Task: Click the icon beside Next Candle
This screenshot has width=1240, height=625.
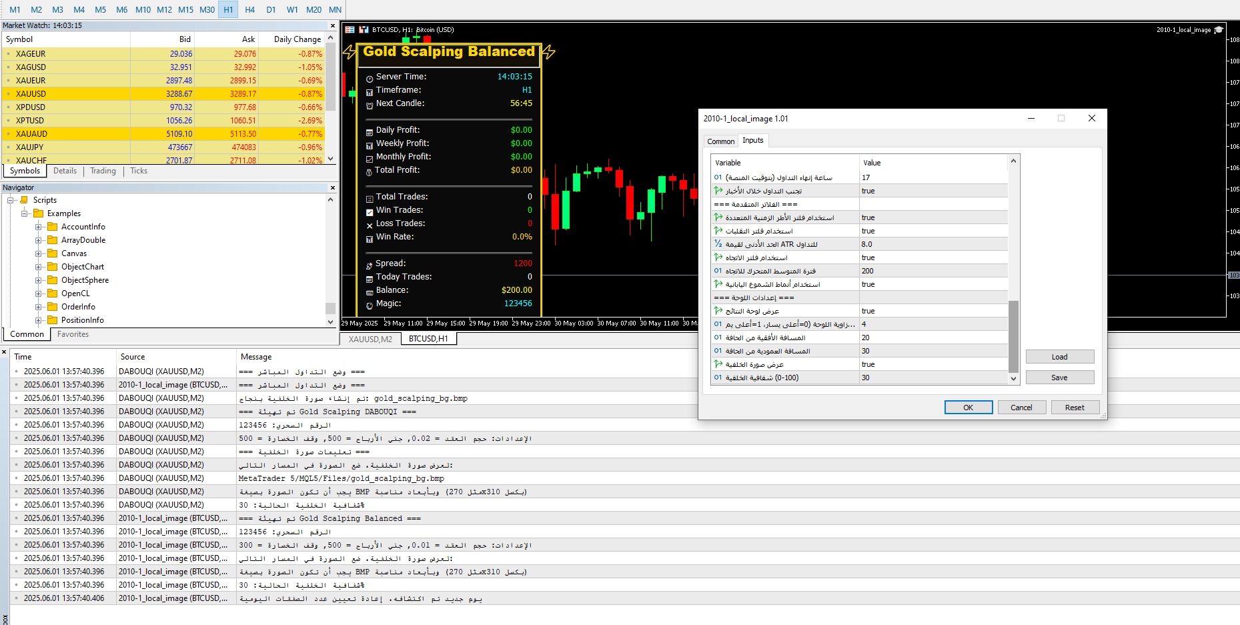Action: (x=370, y=105)
